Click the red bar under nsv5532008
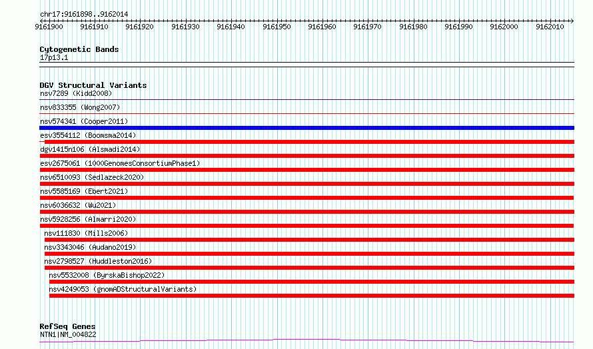Viewport: 593px width, 349px height. click(312, 282)
